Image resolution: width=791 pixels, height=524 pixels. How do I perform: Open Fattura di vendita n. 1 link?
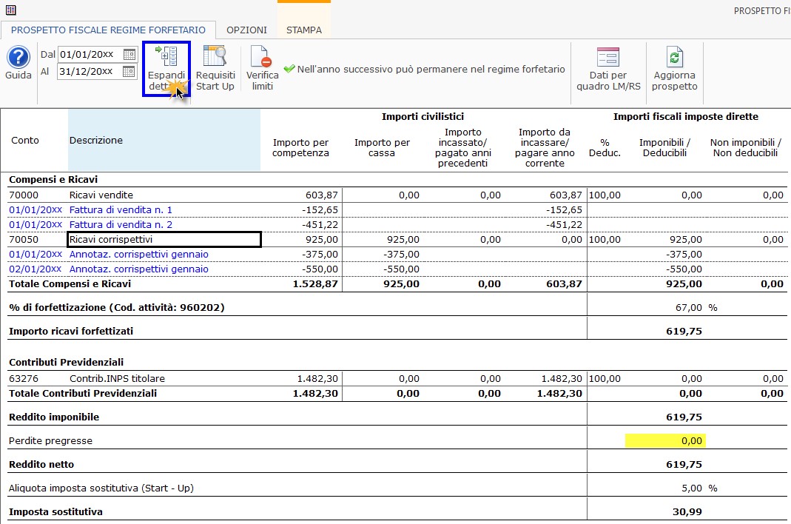pyautogui.click(x=121, y=209)
